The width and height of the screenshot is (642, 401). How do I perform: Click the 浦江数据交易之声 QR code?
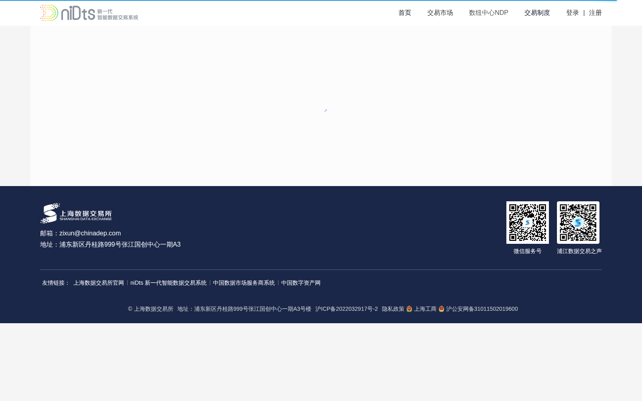(x=578, y=223)
